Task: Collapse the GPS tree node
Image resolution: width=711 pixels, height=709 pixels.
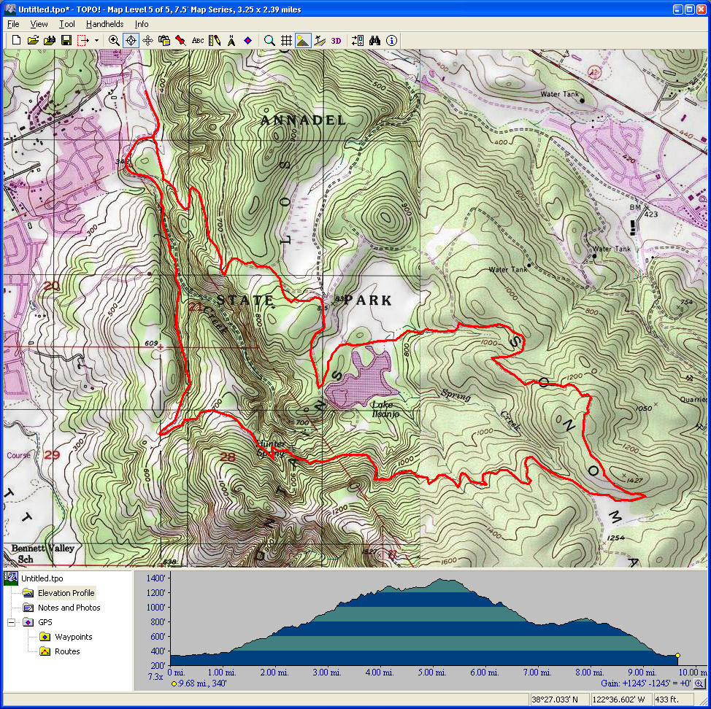Action: (12, 622)
